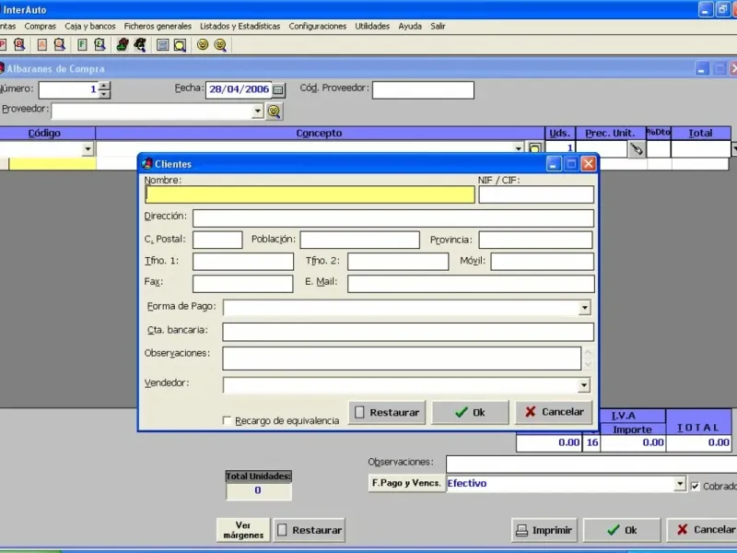Viewport: 737px width, 553px height.
Task: Click the NIF / CIF input field
Action: 536,194
